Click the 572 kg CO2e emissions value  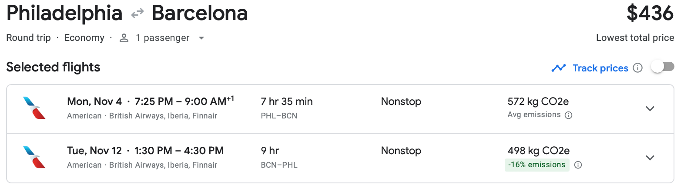pos(538,101)
